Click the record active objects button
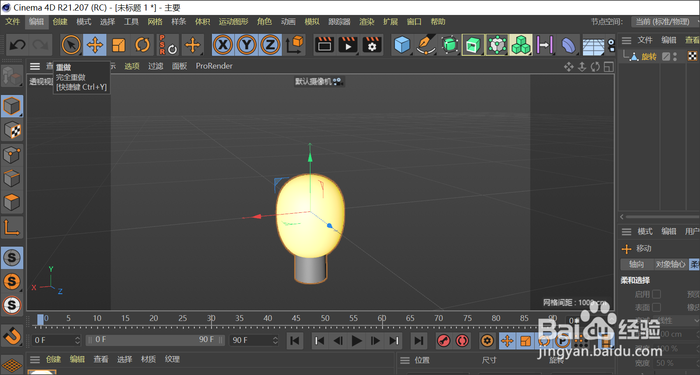 (444, 341)
